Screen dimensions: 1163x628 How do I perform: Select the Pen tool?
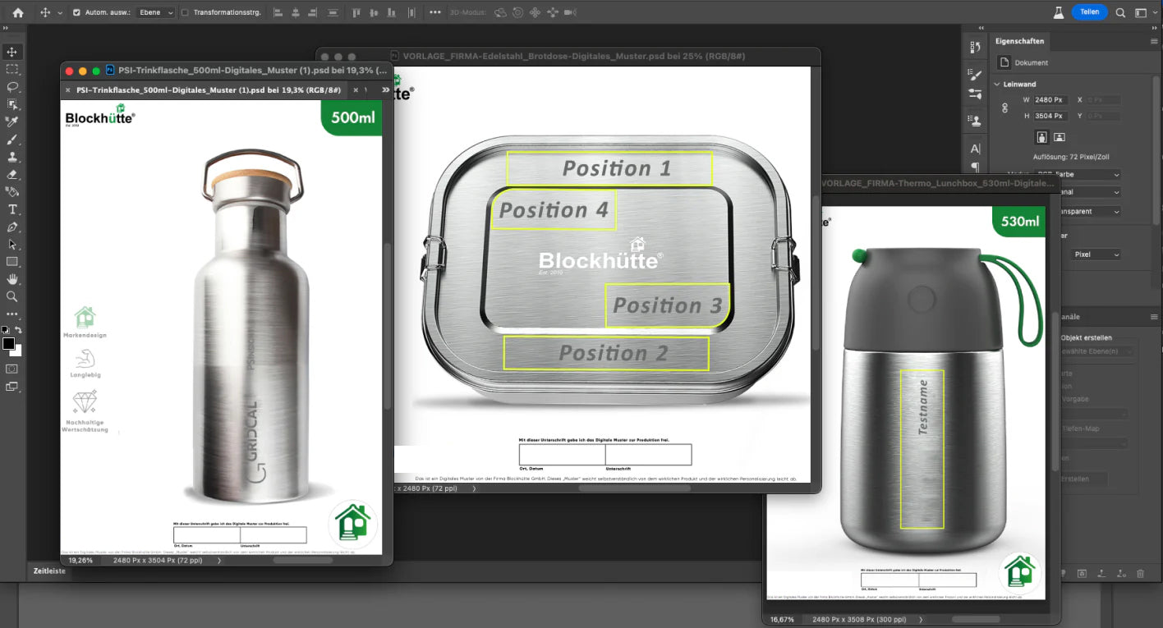click(12, 227)
